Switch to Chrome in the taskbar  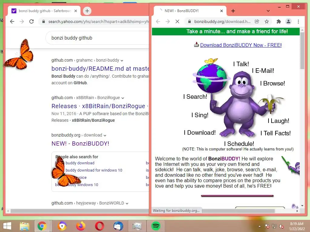(x=42, y=226)
